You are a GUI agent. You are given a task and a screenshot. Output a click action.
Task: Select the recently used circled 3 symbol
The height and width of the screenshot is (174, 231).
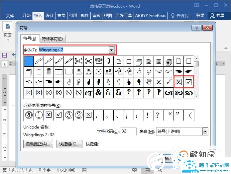click(x=69, y=115)
